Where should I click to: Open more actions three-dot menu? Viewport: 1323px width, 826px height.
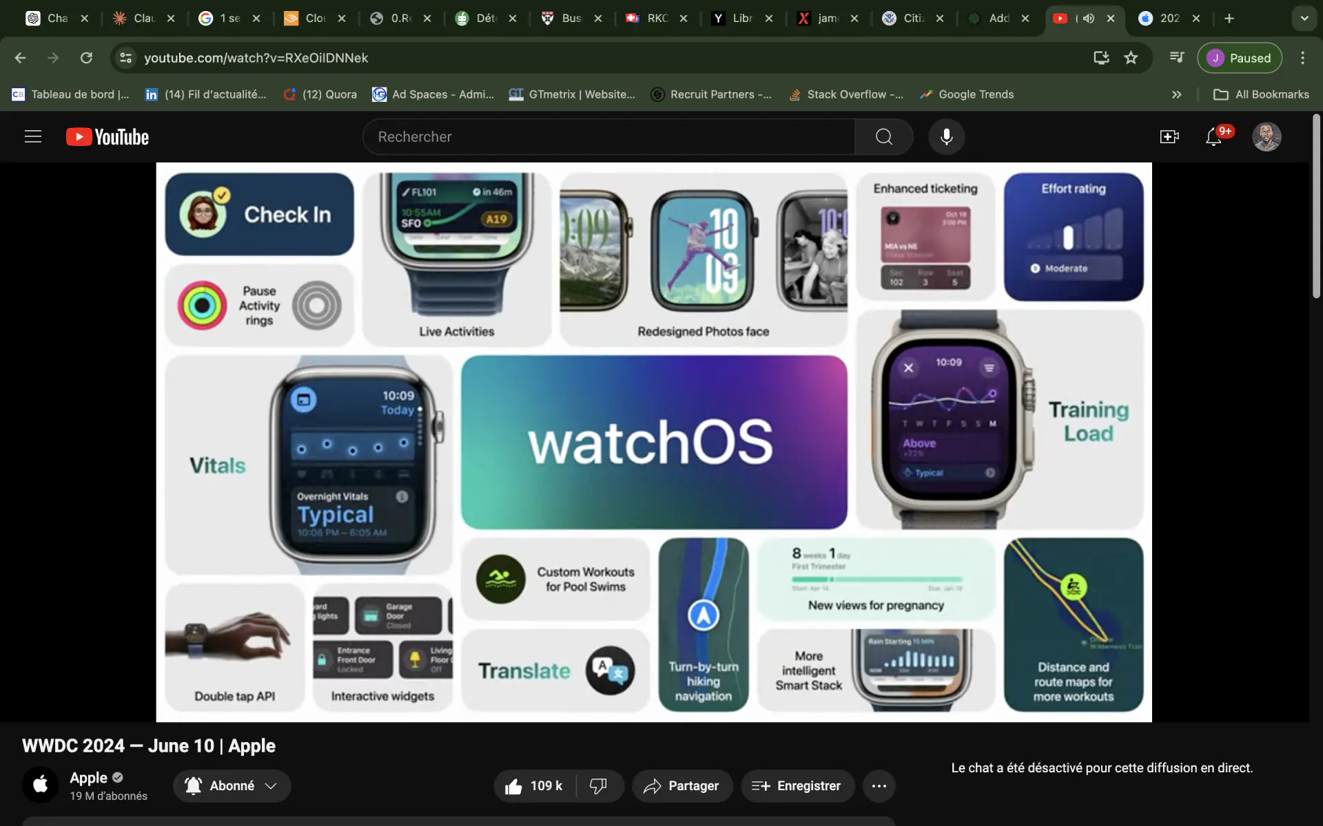coord(879,786)
